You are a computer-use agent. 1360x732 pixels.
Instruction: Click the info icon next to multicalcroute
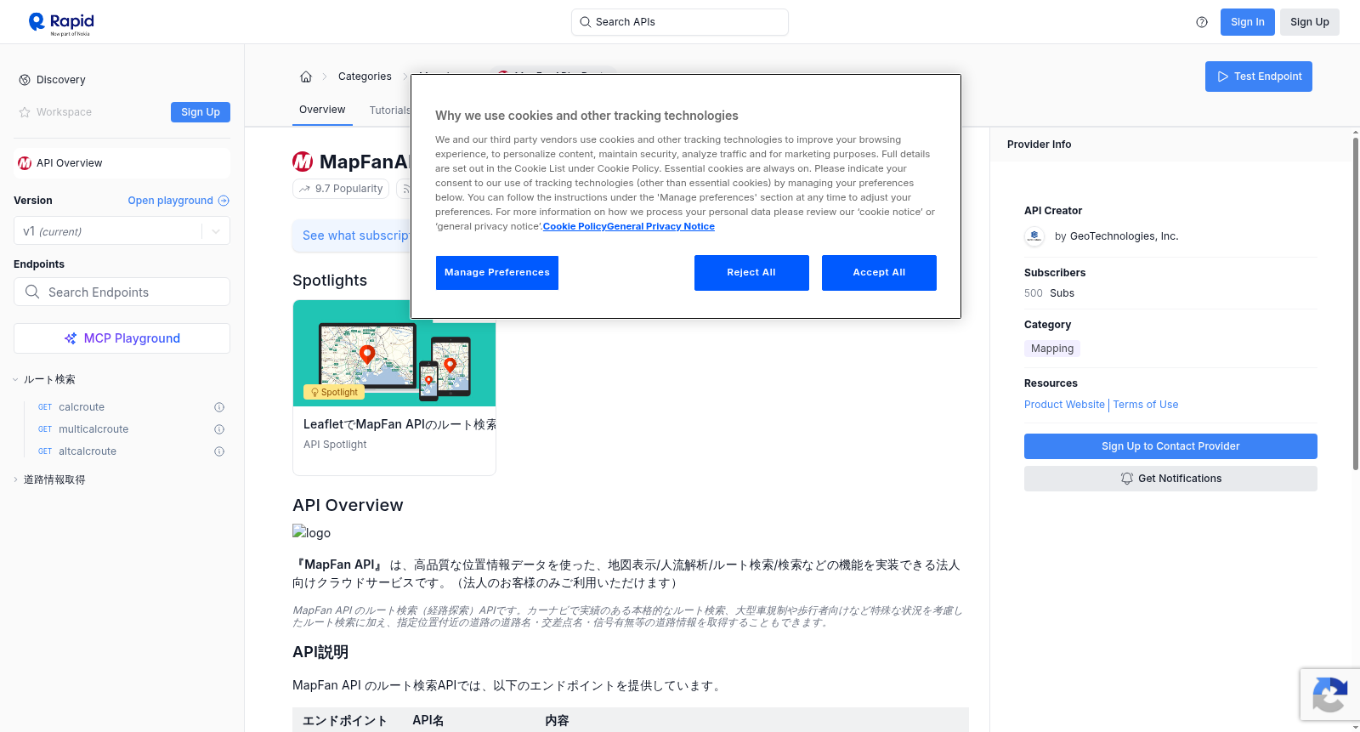pyautogui.click(x=219, y=429)
